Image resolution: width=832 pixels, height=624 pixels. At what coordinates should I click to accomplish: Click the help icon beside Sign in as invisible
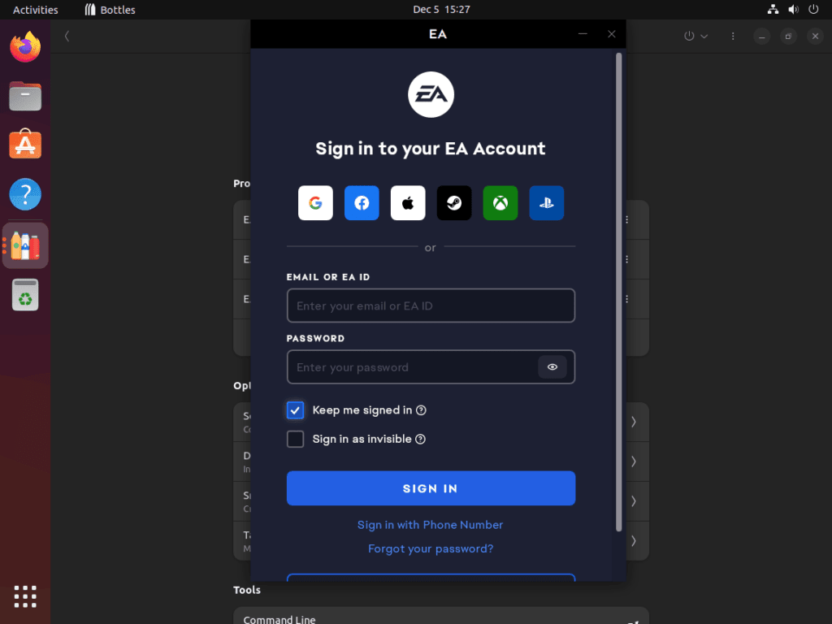tap(420, 439)
